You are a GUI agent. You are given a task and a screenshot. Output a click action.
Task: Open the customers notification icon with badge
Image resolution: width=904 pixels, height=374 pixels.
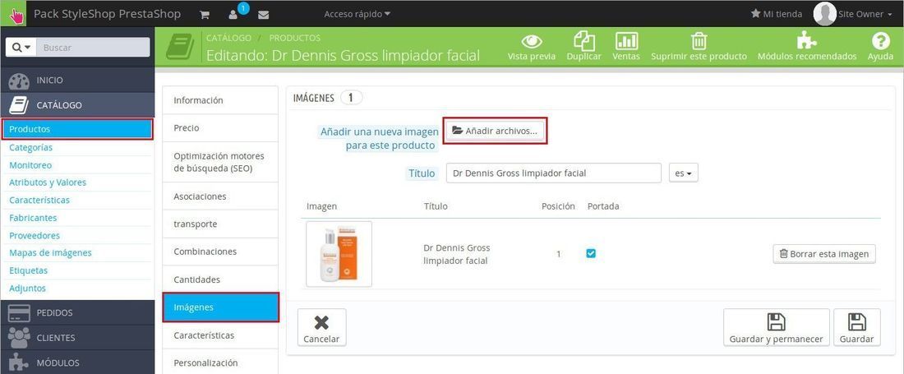[235, 13]
